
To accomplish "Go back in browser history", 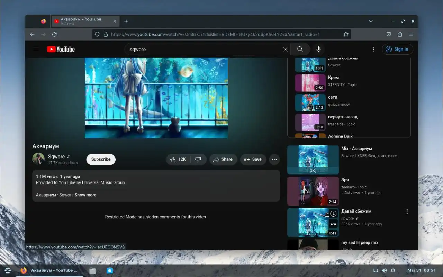I will coord(32,34).
